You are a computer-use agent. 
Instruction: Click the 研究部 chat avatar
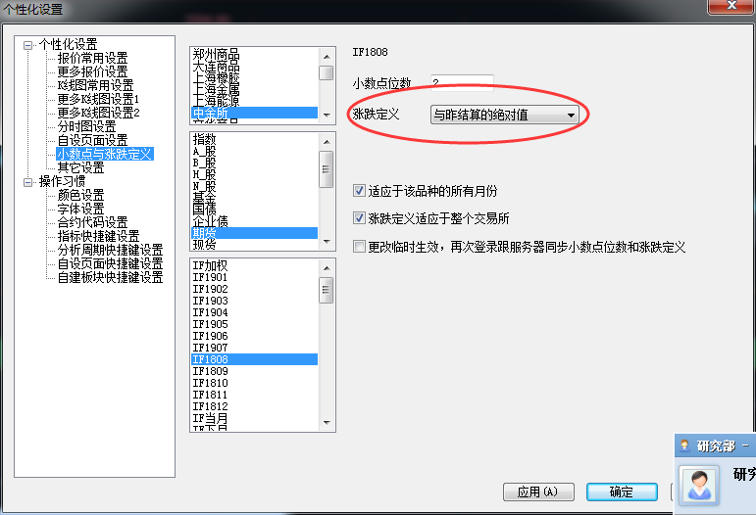(698, 486)
